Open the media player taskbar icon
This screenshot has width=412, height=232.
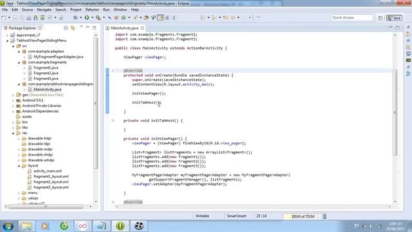click(x=45, y=226)
